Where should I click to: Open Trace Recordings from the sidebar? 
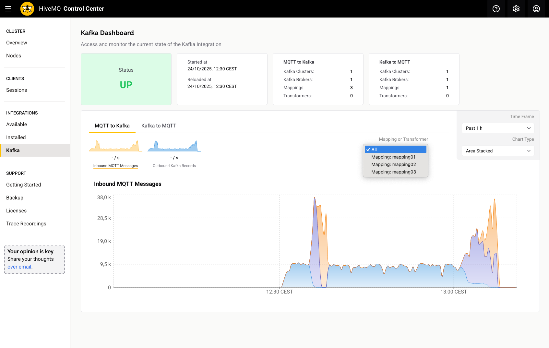(26, 223)
